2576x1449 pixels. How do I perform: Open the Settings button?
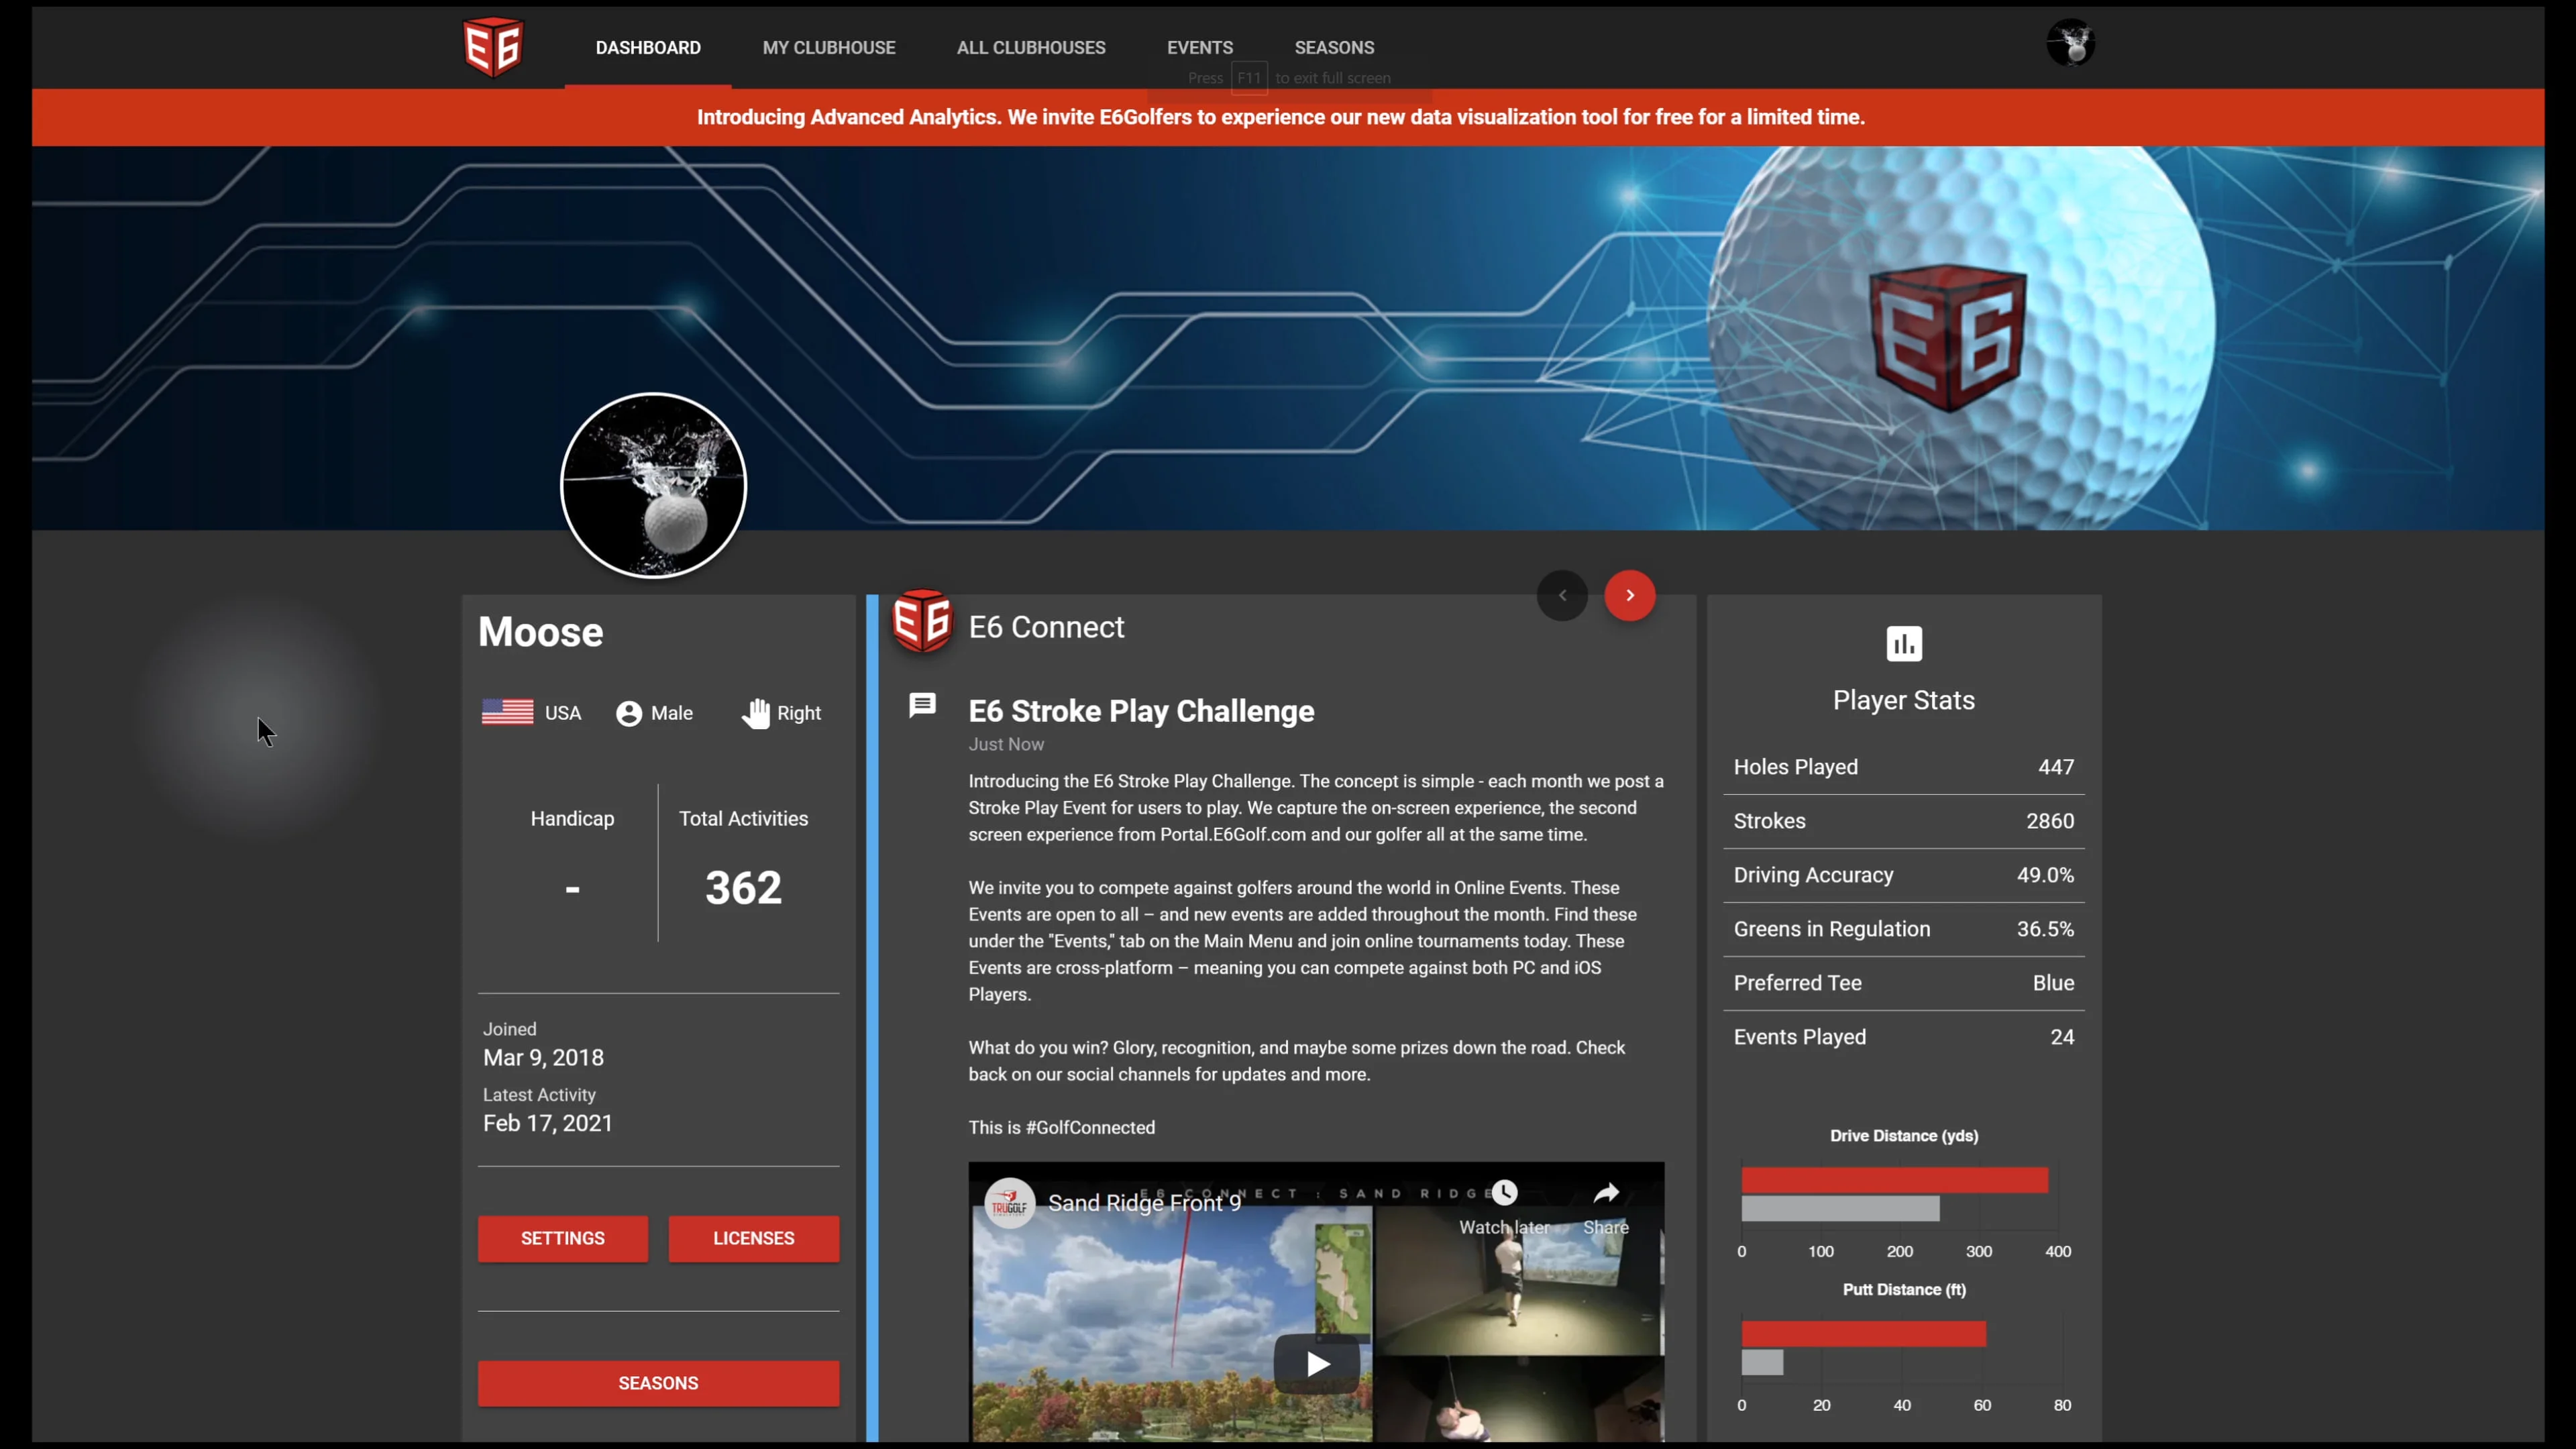[563, 1238]
